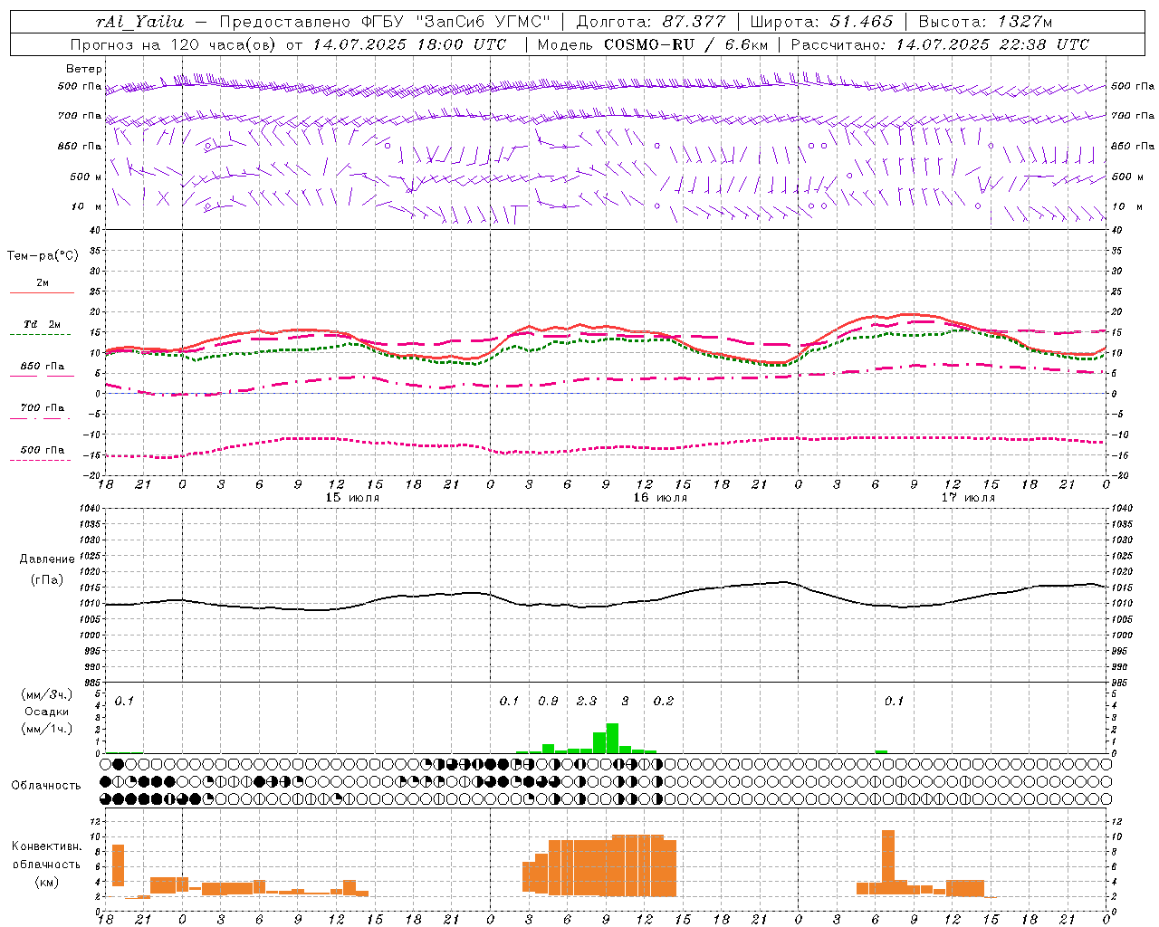Click the 'Рассчитано: 14.07.2025 22:38 UTC' text
This screenshot has height=927, width=1159.
tap(940, 44)
